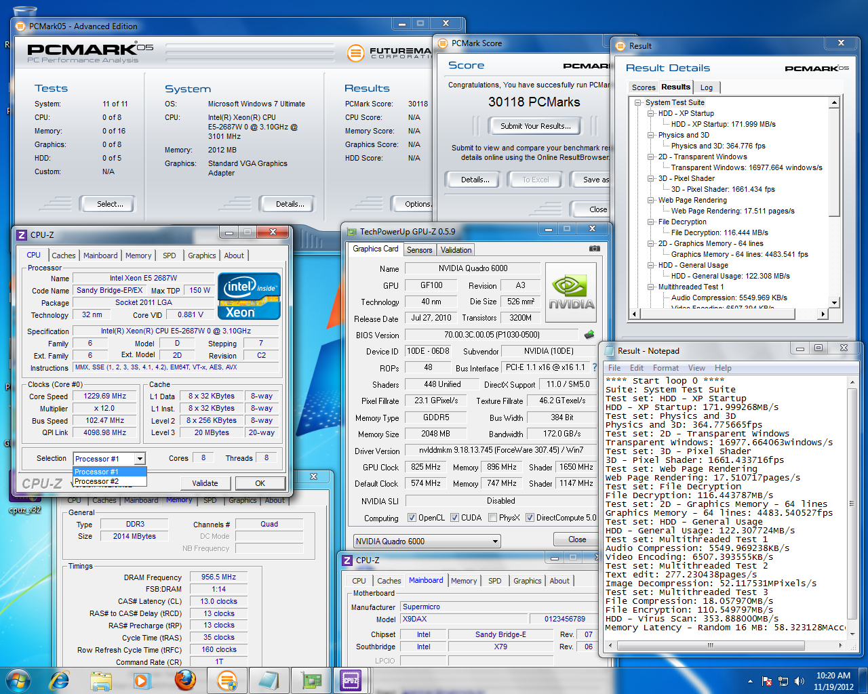Open Firefox from the taskbar
This screenshot has height=694, width=868.
tap(185, 680)
